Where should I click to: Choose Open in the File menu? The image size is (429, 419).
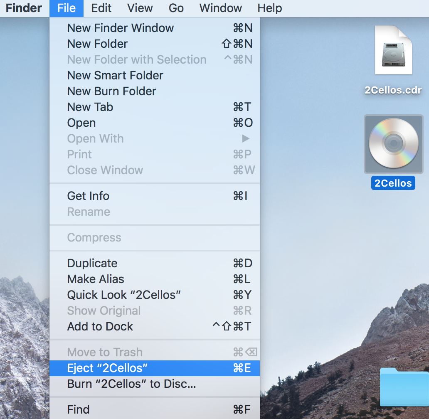click(x=155, y=123)
